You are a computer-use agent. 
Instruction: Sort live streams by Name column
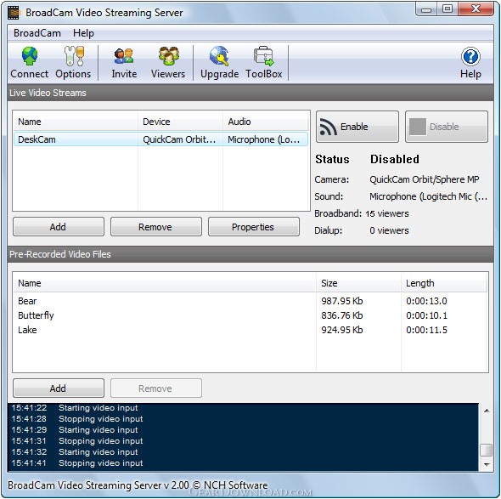(x=76, y=122)
